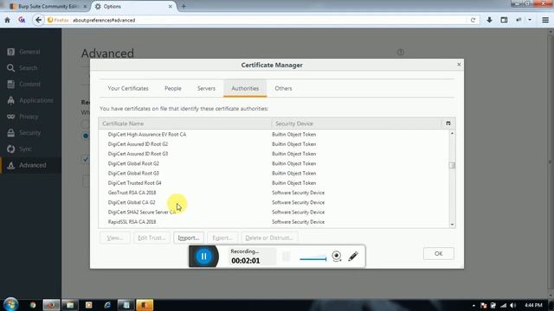Open a new tab with plus icon
Screen dimensions: 554x311
coord(184,6)
